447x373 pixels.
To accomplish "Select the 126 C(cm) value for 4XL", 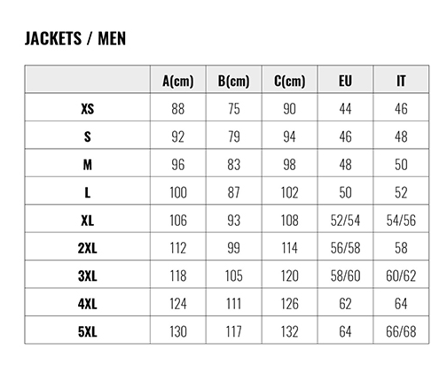I will coord(290,304).
